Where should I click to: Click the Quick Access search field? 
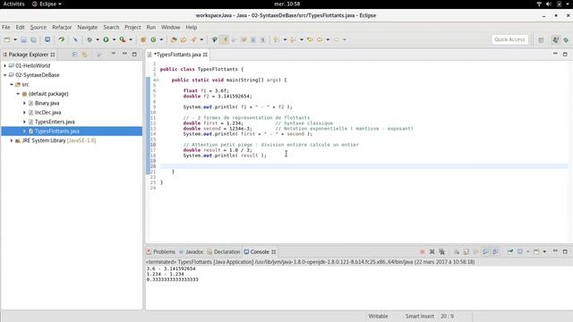[509, 39]
